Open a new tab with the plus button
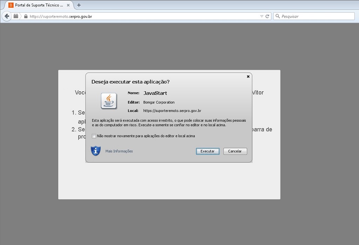The height and width of the screenshot is (245, 359). coord(79,5)
